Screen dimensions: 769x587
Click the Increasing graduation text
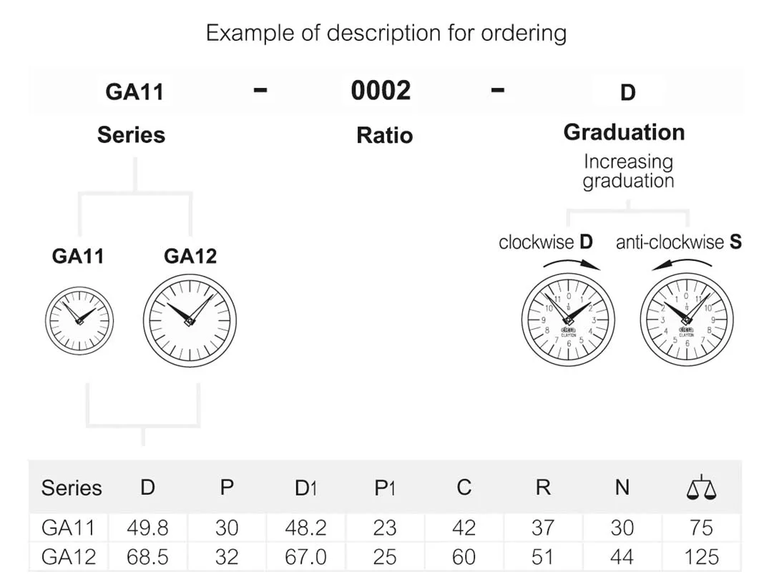click(628, 171)
